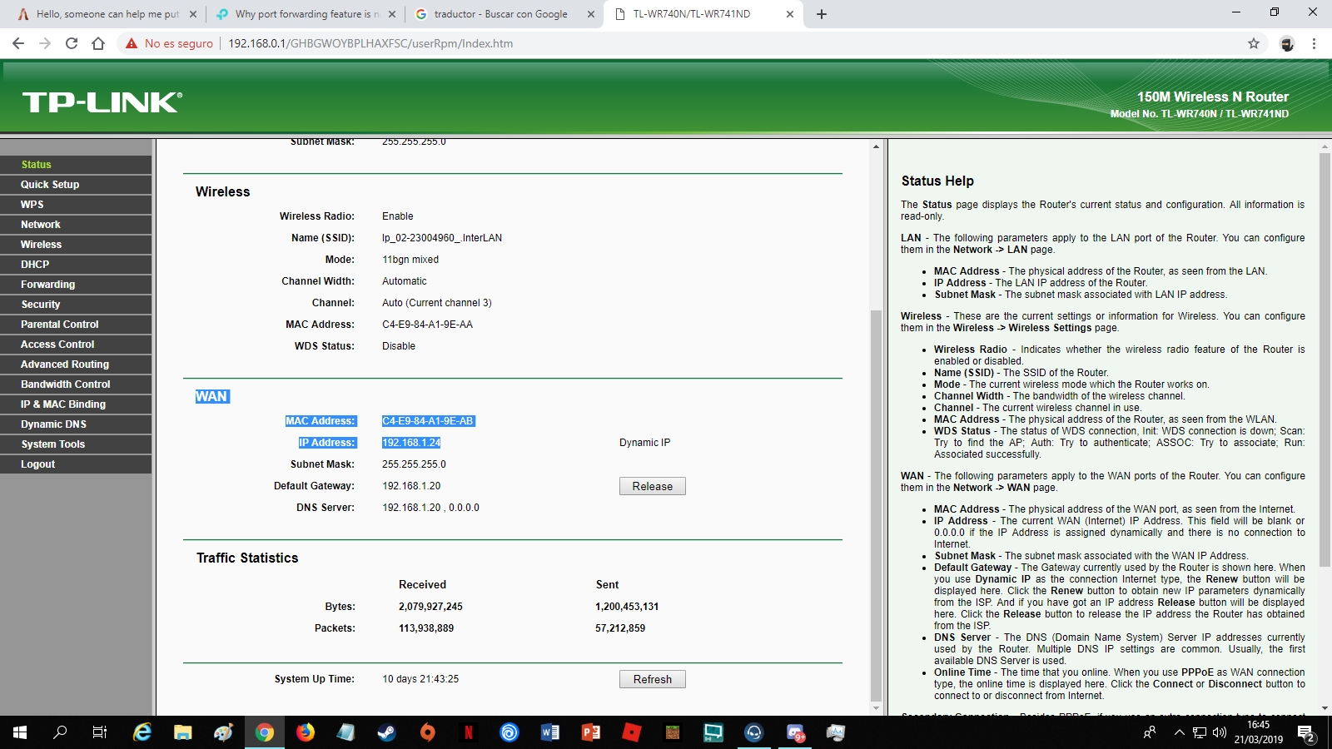
Task: Click the SSID value Ip_02-23004960_.InterLAN
Action: tap(442, 238)
